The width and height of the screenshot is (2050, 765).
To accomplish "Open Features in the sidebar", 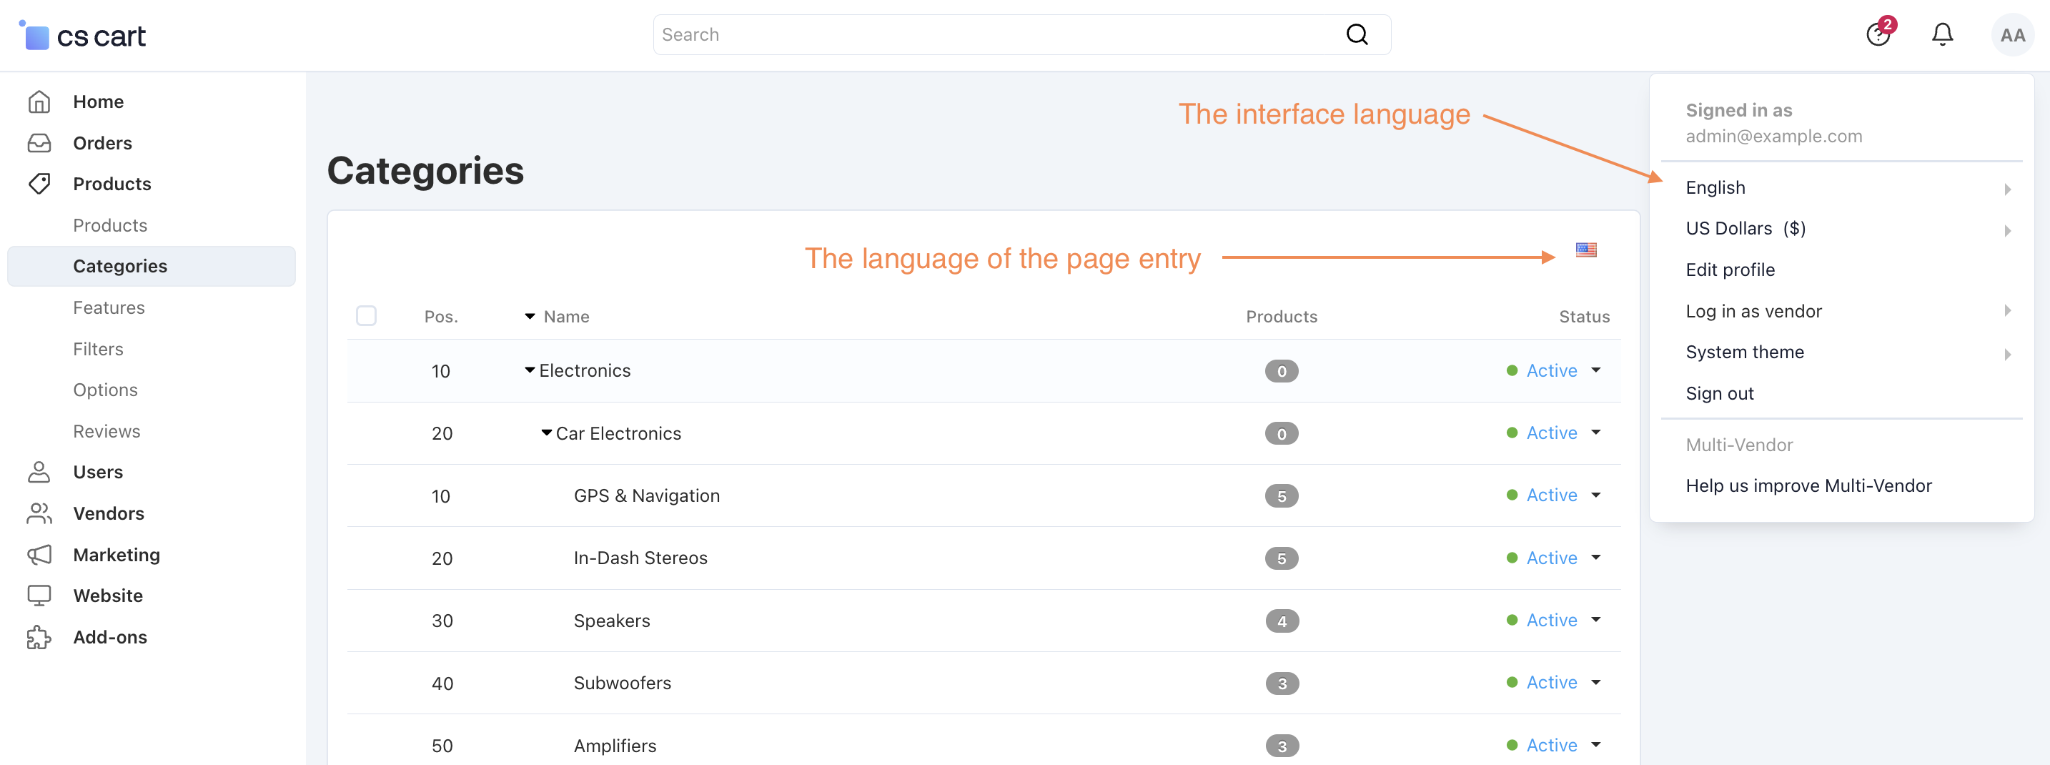I will coord(109,308).
